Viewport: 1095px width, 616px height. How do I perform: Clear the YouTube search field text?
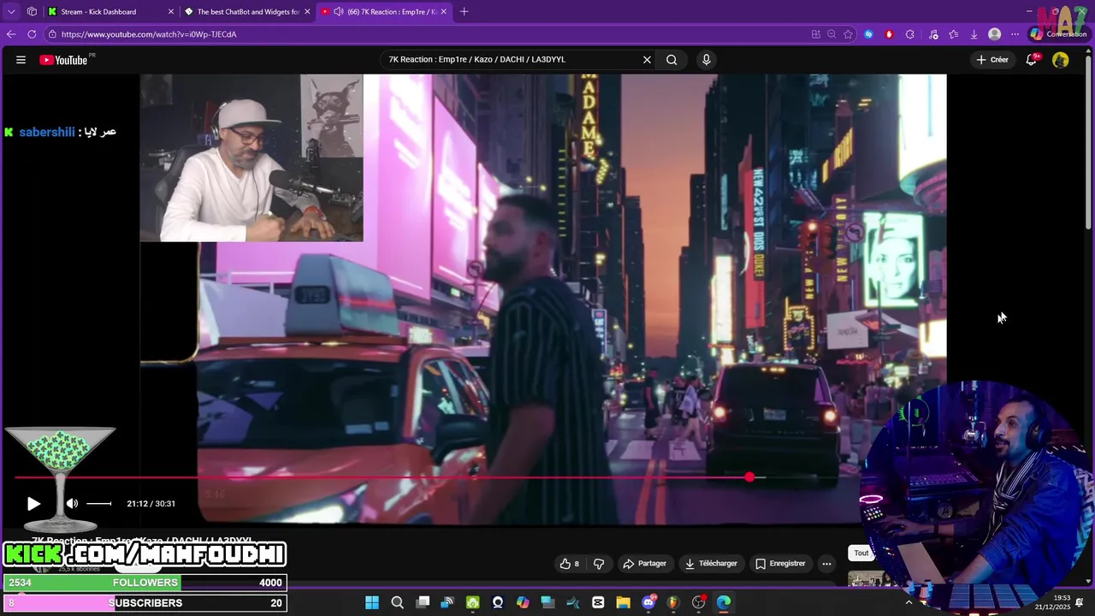647,60
